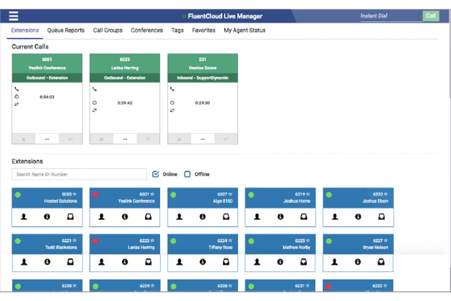This screenshot has width=451, height=301.
Task: Toggle the favorite star on Tiffany Rose's extension
Action: (x=229, y=240)
